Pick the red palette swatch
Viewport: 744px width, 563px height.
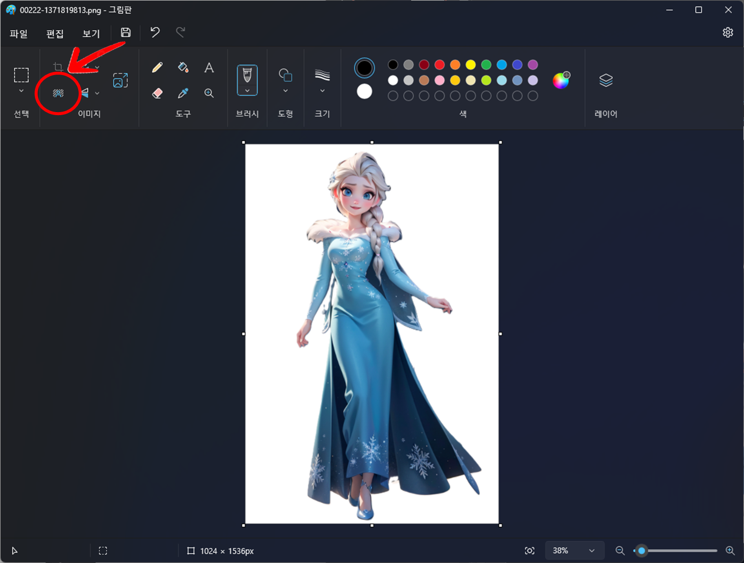pos(439,65)
